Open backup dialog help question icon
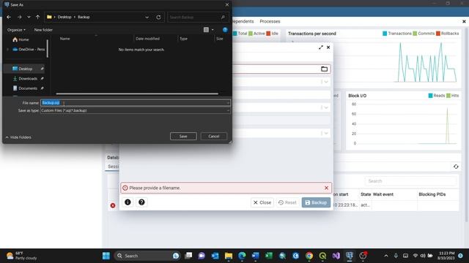 tap(141, 202)
